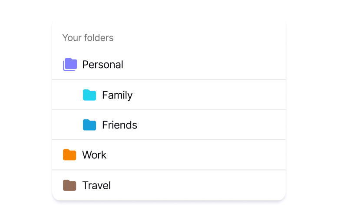Choose the Friends subfolder name
337x217 pixels.
click(119, 125)
